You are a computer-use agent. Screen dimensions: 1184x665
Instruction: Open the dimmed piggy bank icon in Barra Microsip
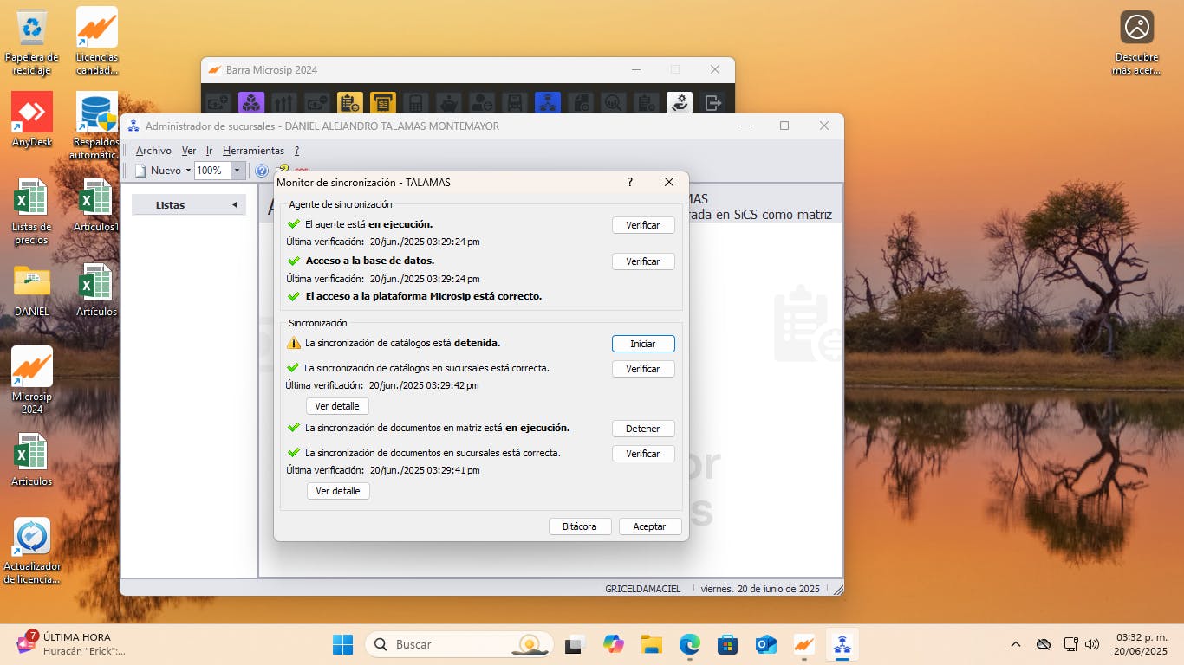pos(449,103)
